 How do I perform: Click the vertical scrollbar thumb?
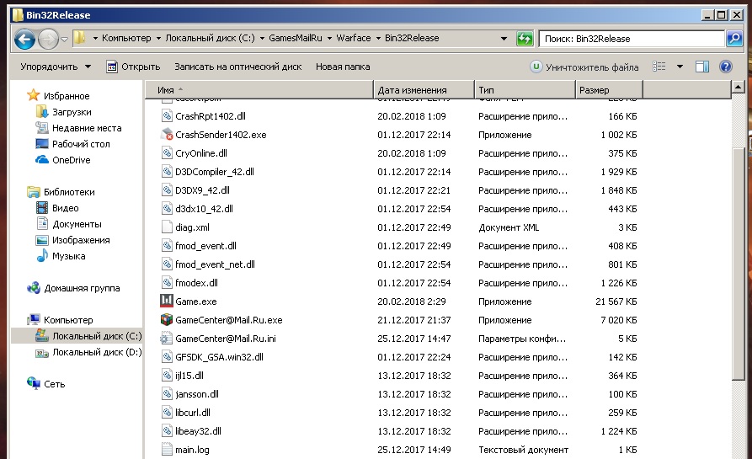point(738,264)
